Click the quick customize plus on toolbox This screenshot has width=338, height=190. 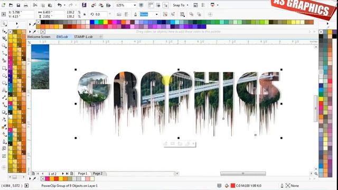(4, 167)
